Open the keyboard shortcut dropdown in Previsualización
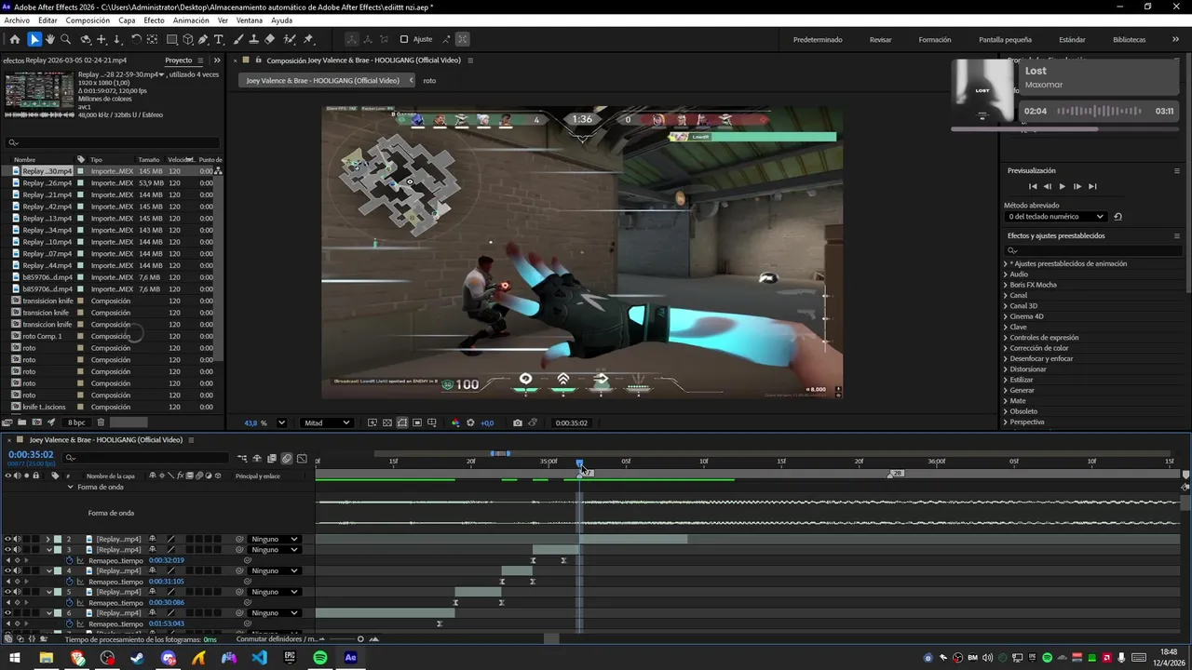The height and width of the screenshot is (670, 1192). click(x=1057, y=217)
